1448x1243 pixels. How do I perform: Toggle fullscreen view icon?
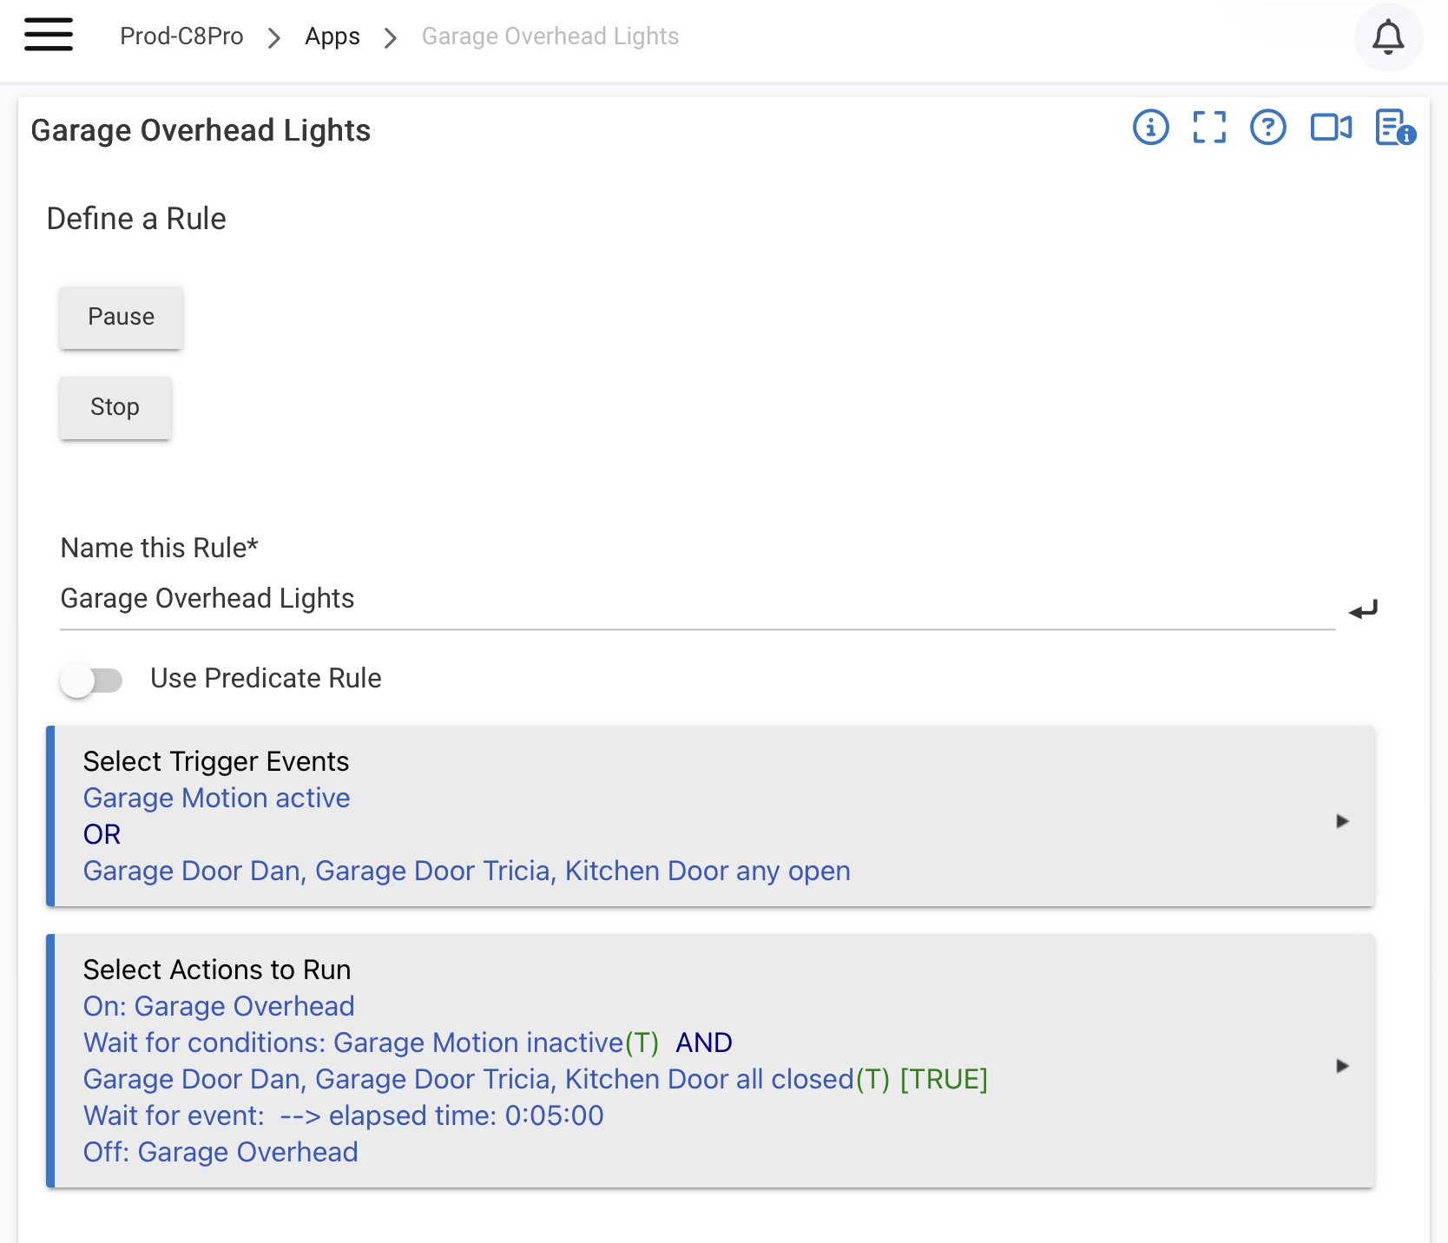(1209, 128)
